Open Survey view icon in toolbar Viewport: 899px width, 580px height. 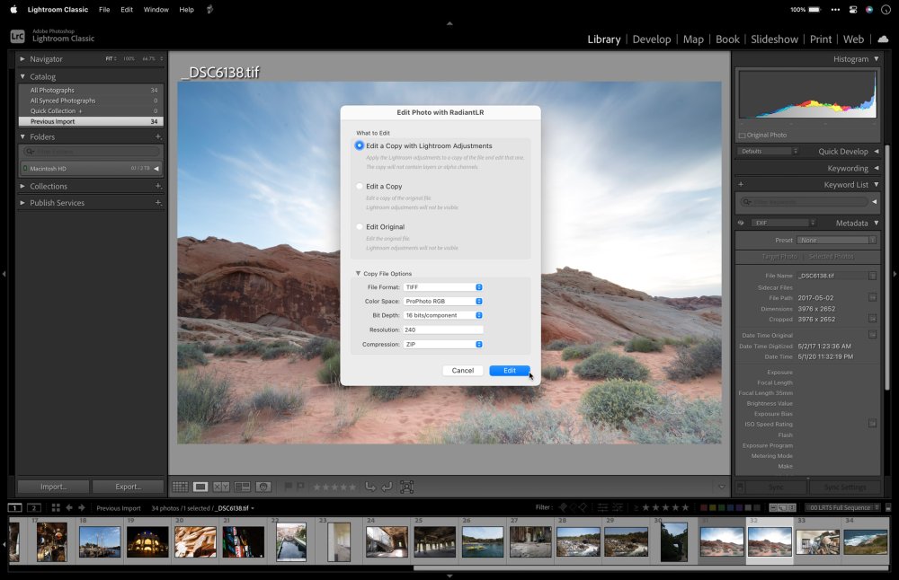pyautogui.click(x=242, y=487)
